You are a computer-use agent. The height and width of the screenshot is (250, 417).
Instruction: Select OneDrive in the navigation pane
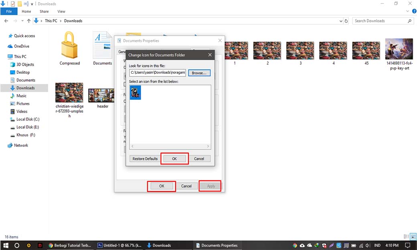tap(18, 46)
